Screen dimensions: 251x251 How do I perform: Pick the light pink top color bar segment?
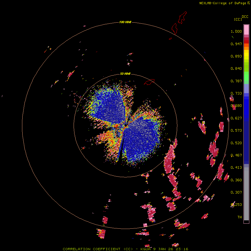(246, 30)
